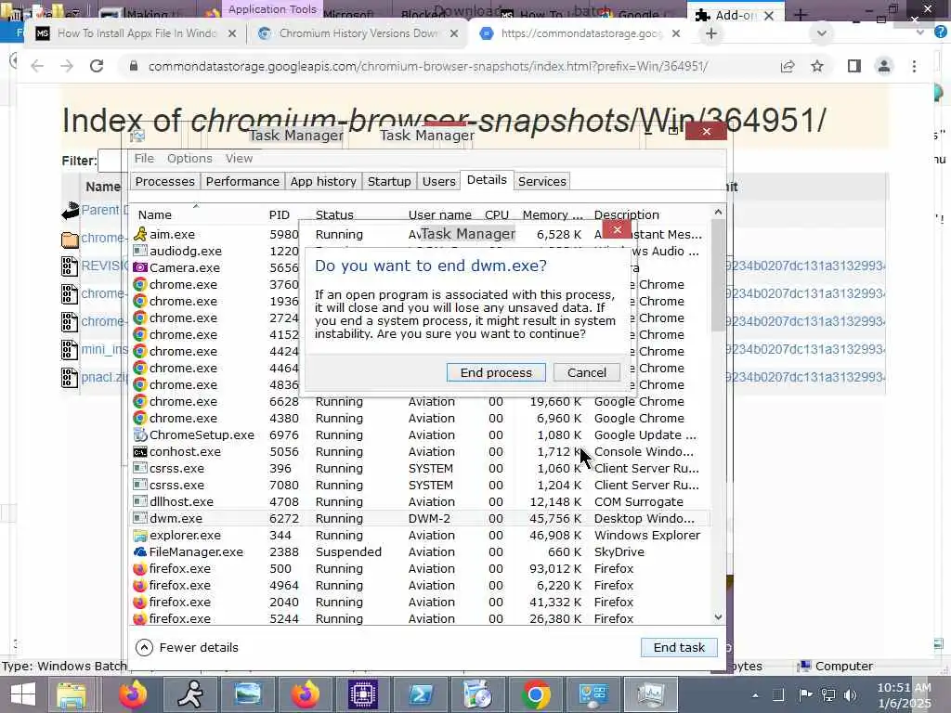The image size is (951, 713).
Task: Sort process list by the PID column
Action: 279,214
